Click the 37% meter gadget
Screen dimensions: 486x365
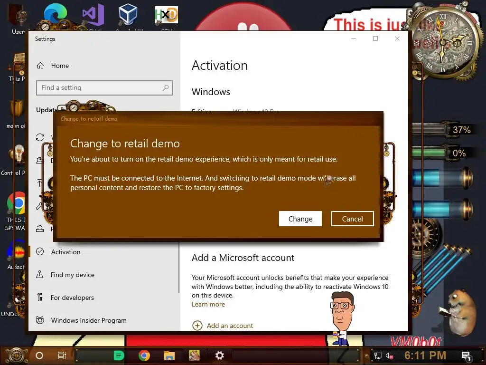[444, 130]
